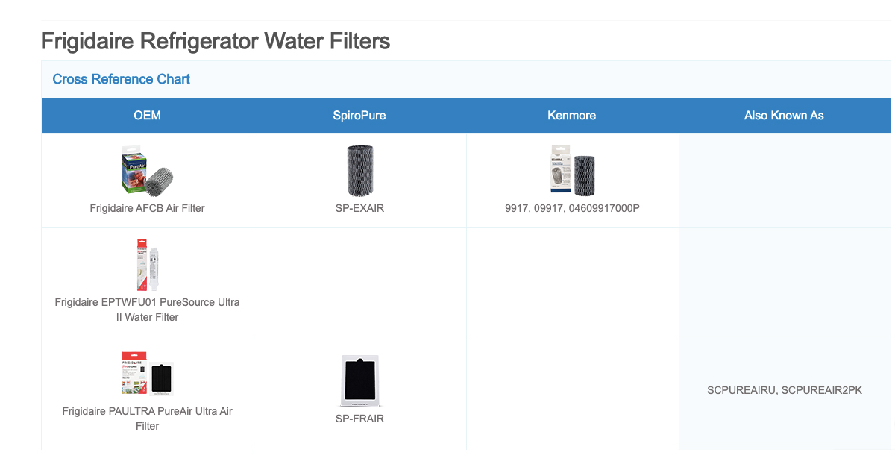Click the Frigidaire AFCB Air Filter link
The image size is (895, 470).
point(148,208)
